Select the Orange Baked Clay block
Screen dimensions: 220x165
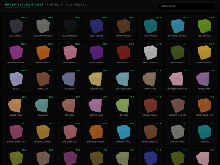204,107
